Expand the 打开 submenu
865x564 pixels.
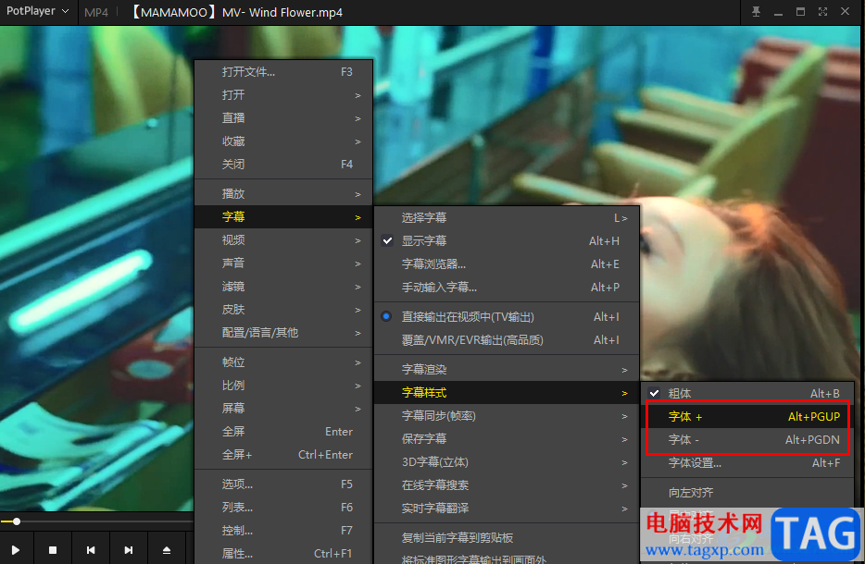283,94
